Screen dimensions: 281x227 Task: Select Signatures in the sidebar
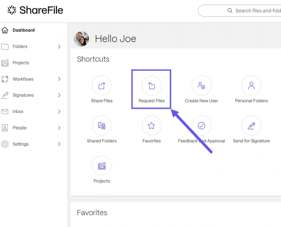pyautogui.click(x=23, y=95)
